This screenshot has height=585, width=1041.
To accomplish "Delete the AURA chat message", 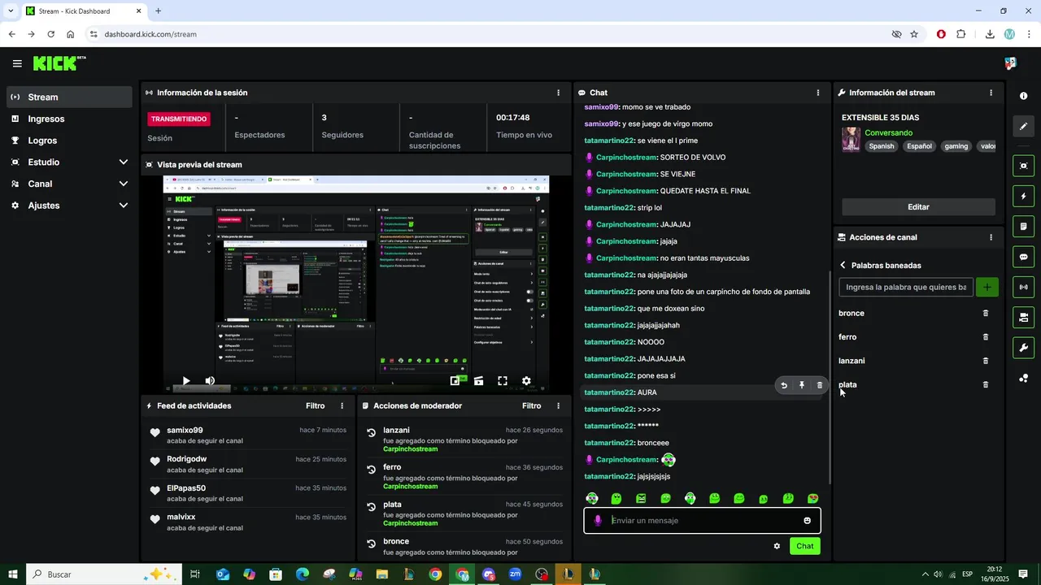I will click(819, 386).
